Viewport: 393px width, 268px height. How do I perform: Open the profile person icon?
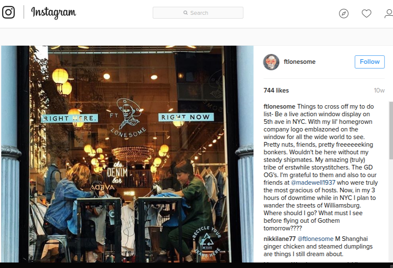389,13
